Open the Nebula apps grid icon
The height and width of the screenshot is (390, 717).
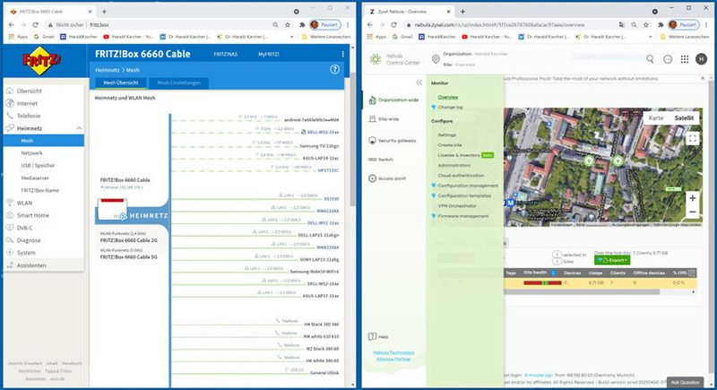click(685, 58)
